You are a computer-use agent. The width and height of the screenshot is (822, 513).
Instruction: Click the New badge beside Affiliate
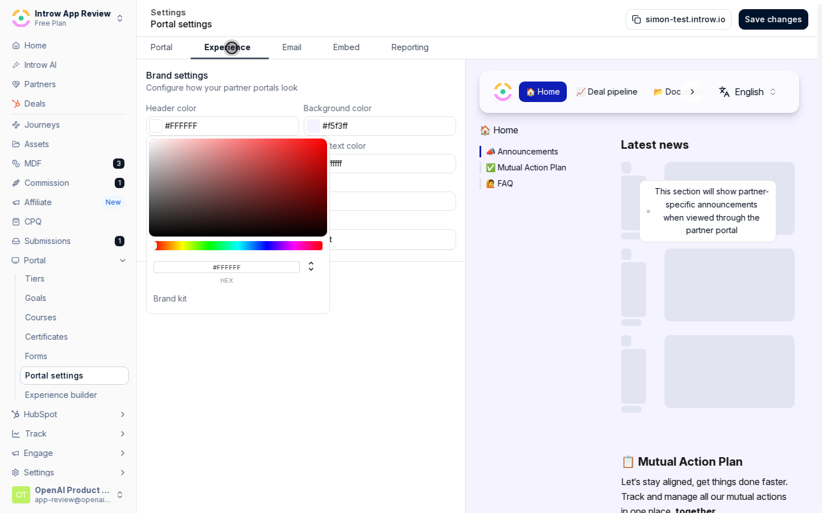113,202
